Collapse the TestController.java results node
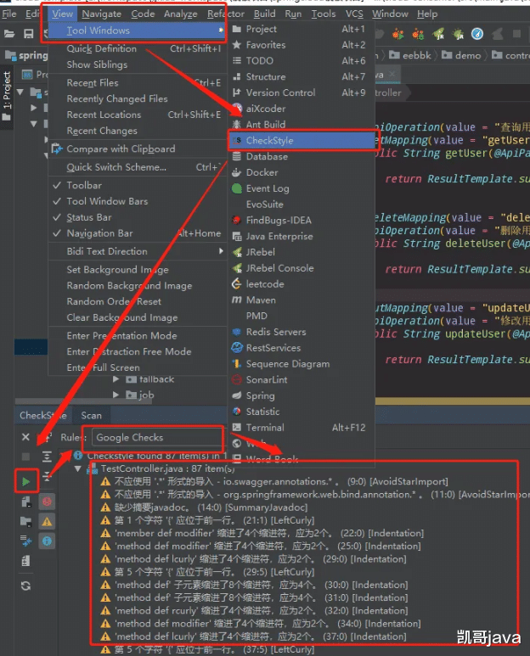Viewport: 530px width, 656px height. tap(78, 468)
